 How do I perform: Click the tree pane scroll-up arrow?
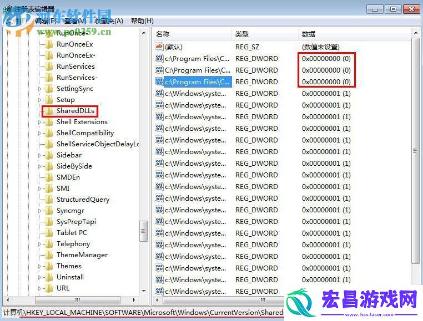point(144,33)
